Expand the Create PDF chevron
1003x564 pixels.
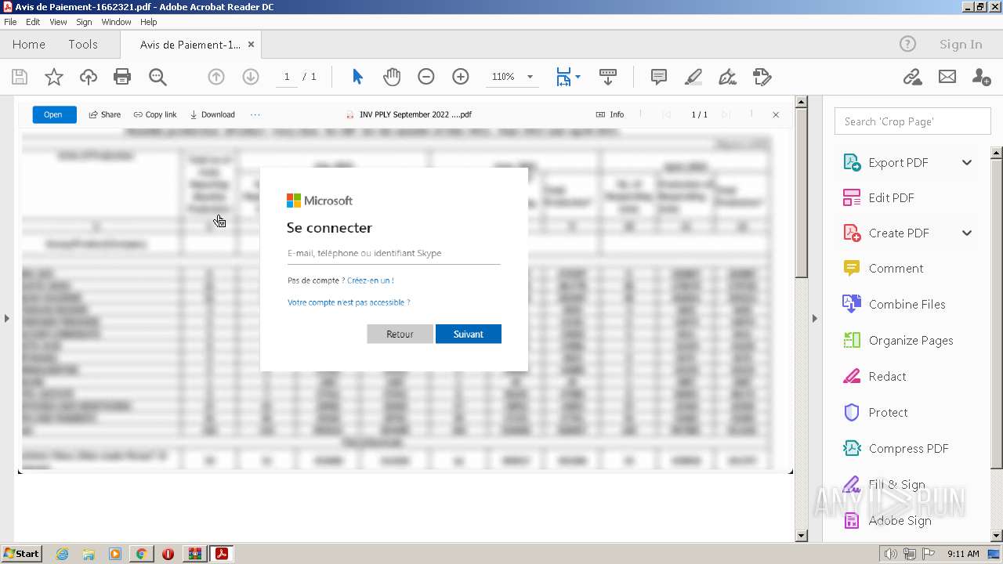point(967,233)
